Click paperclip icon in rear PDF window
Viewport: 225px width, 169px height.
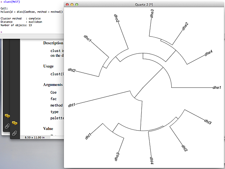click(x=7, y=126)
